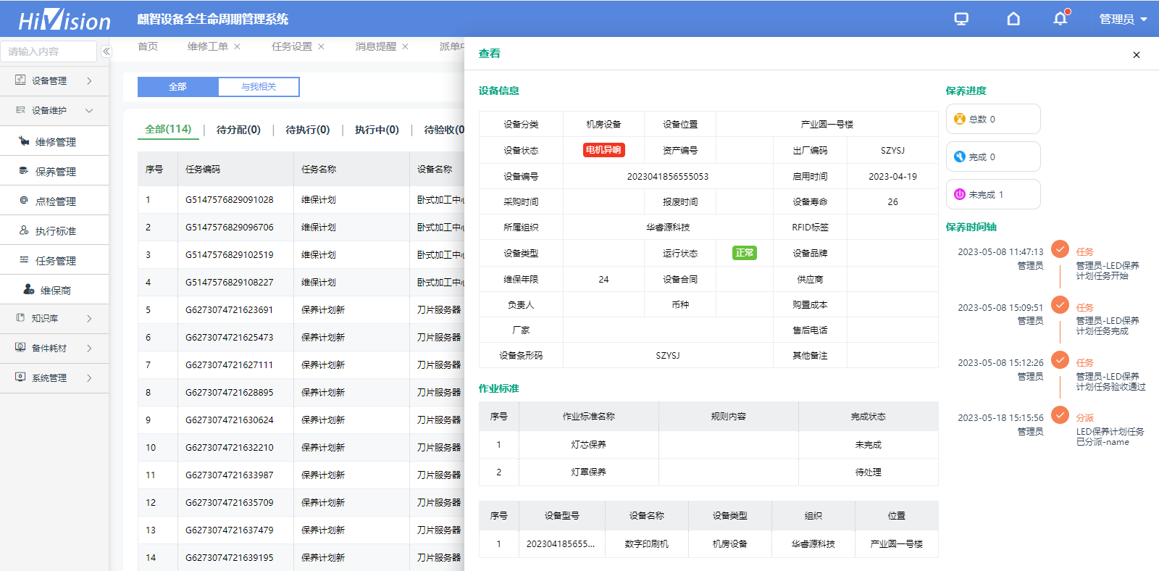Switch to the 任务设置 tab
Viewport: 1159px width, 571px height.
tap(292, 46)
